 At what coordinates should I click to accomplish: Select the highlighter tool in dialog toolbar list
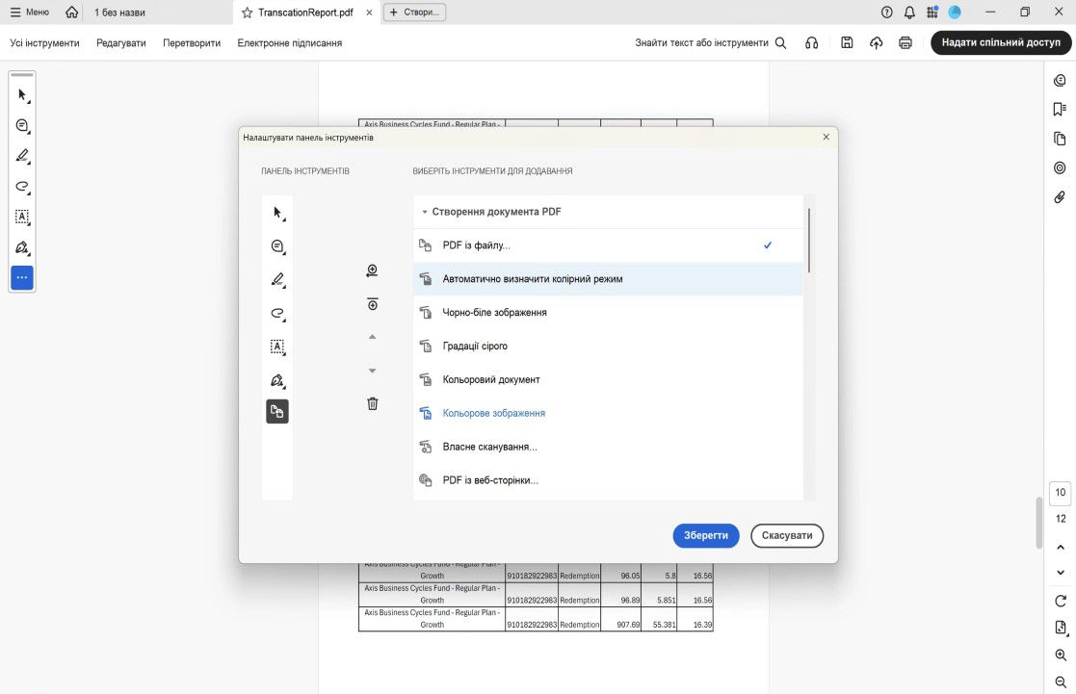coord(277,280)
